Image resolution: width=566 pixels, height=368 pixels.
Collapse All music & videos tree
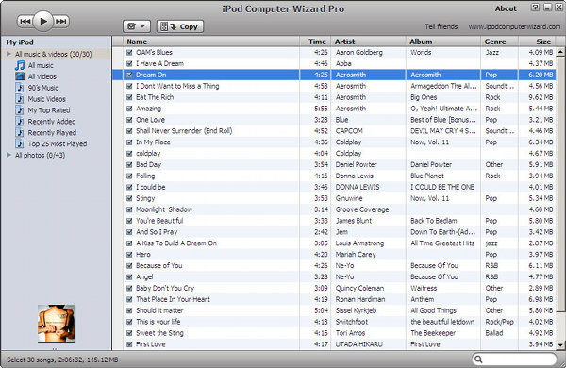click(x=8, y=54)
